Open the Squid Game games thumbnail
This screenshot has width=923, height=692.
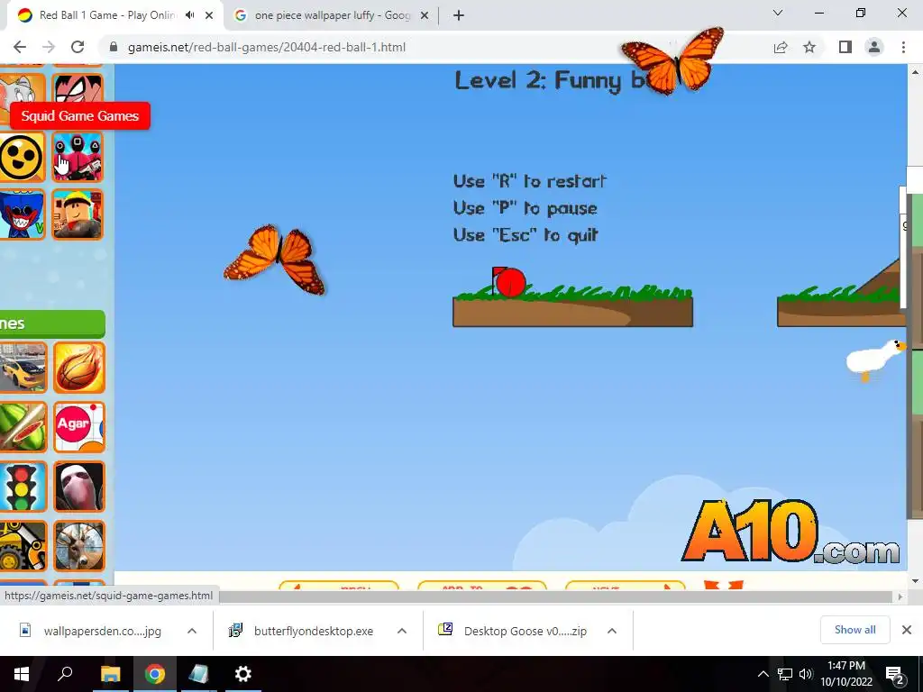tap(78, 157)
